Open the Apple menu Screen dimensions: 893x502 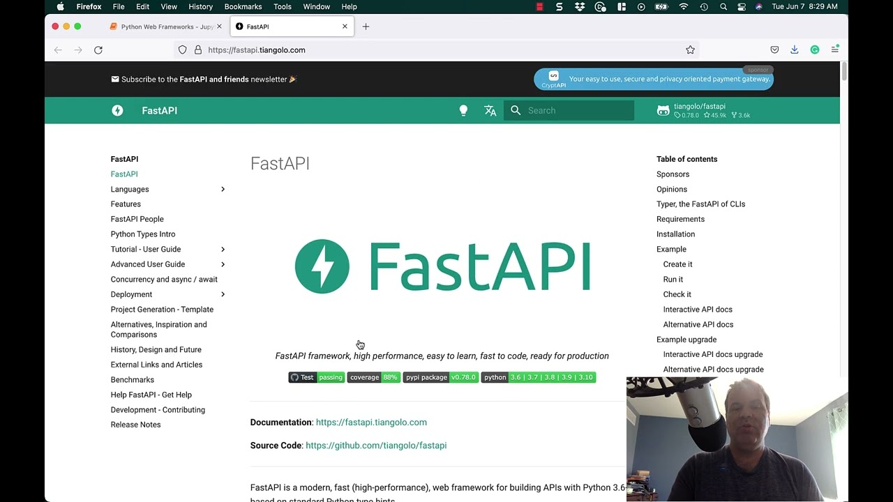[x=61, y=7]
